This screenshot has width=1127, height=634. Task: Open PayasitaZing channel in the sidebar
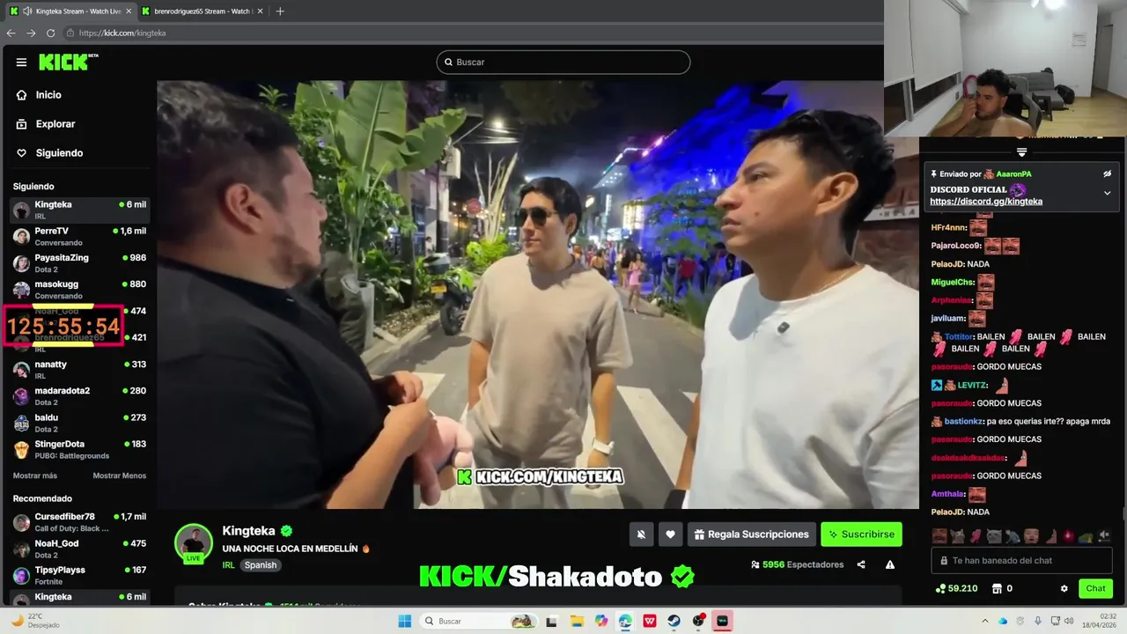click(79, 262)
